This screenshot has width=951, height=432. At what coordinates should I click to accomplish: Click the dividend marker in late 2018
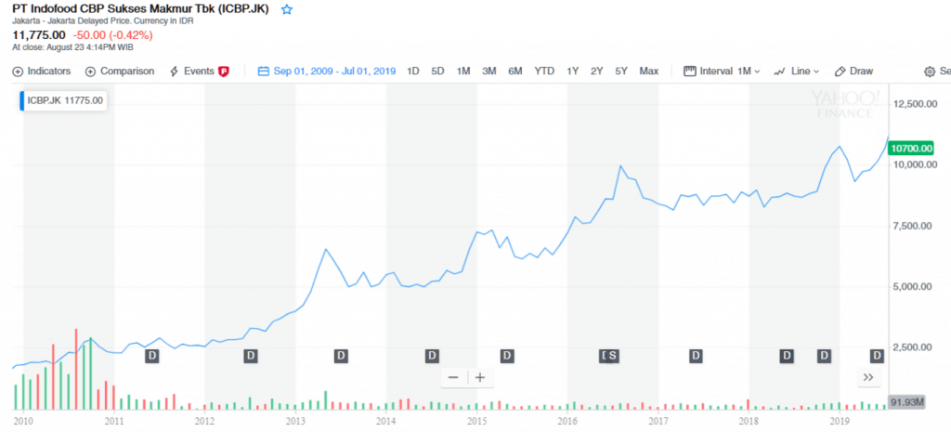pos(824,356)
